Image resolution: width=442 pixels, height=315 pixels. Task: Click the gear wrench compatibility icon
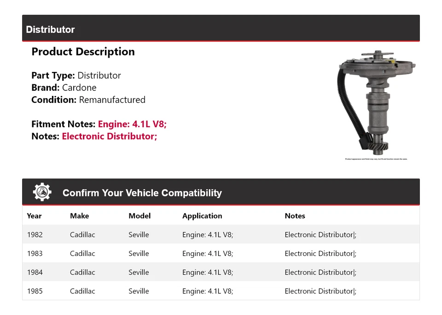click(42, 192)
